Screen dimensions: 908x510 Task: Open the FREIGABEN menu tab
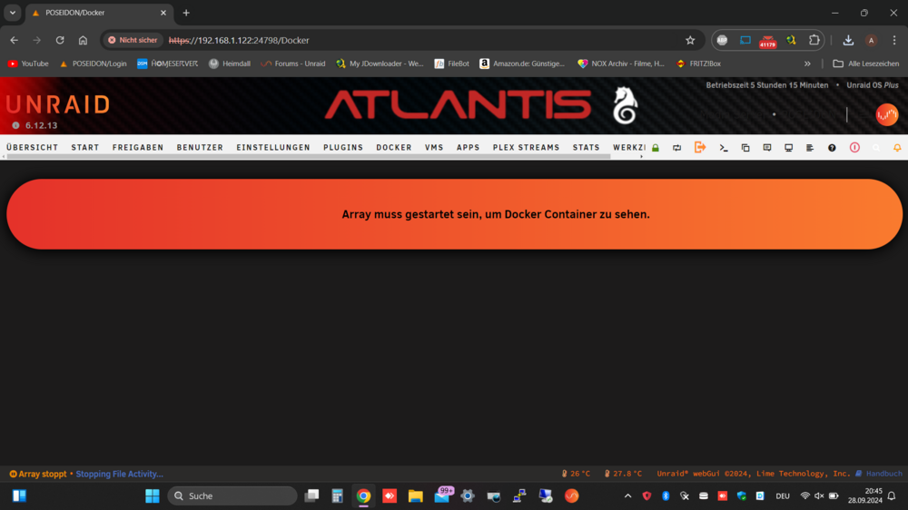tap(138, 148)
